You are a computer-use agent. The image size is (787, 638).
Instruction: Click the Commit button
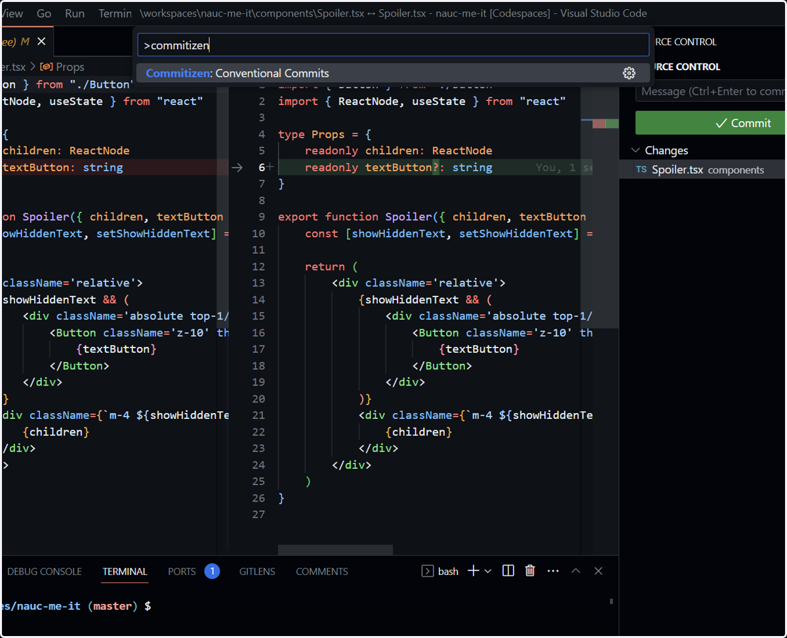[711, 123]
